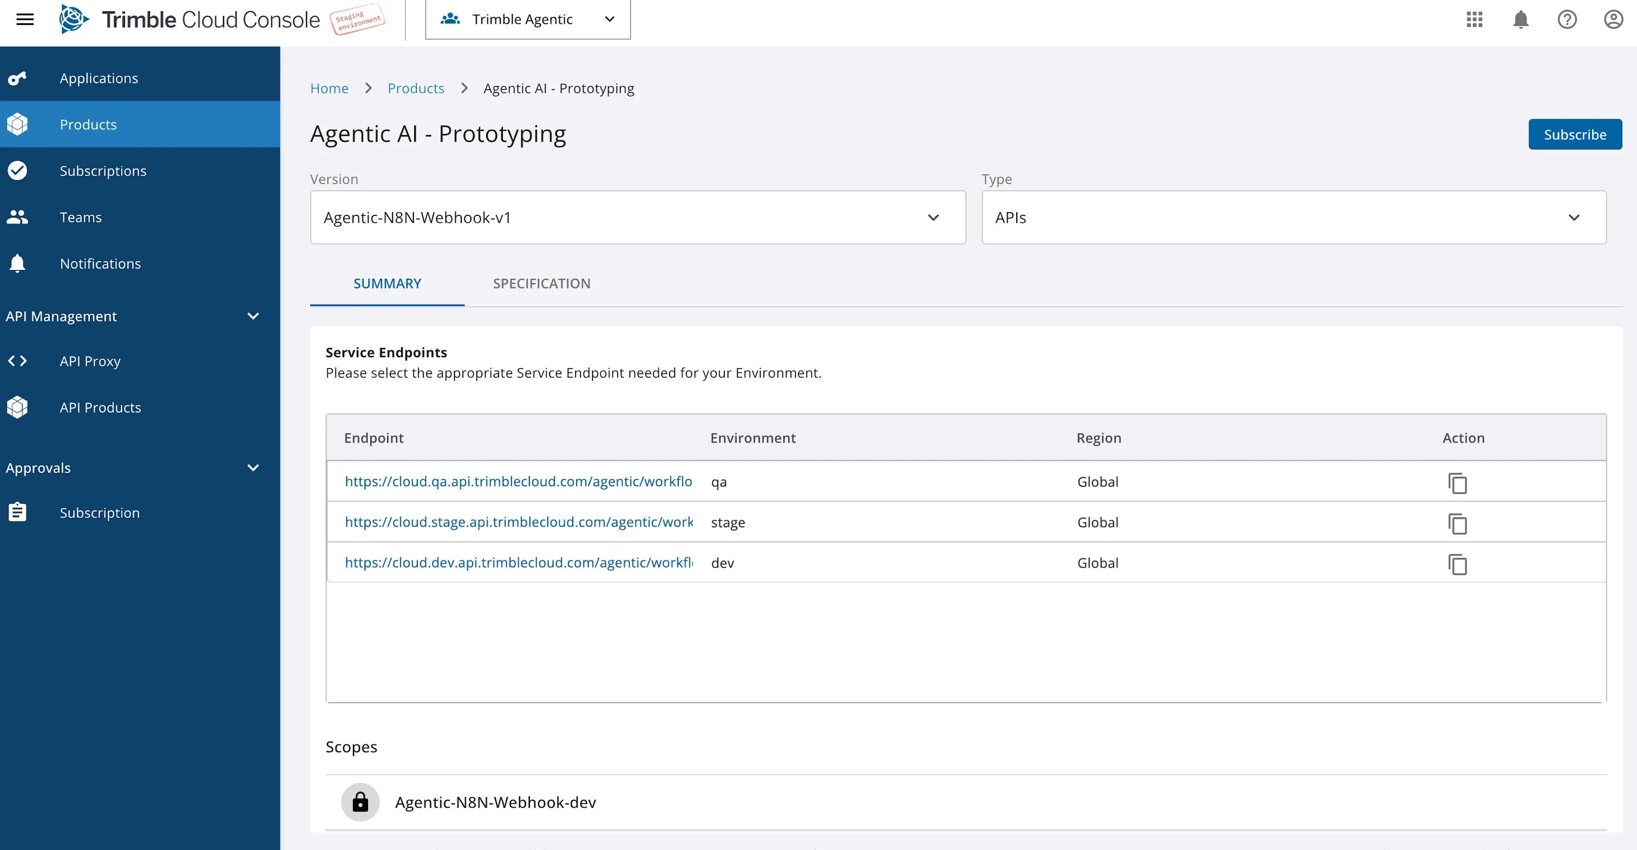Click the Trimble globe logo
Viewport: 1637px width, 850px height.
[74, 19]
